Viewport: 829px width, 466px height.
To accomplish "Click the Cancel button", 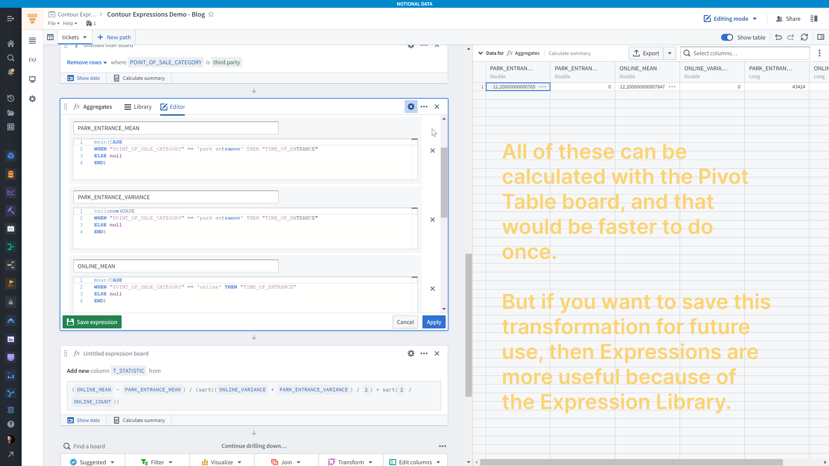I will (x=405, y=322).
